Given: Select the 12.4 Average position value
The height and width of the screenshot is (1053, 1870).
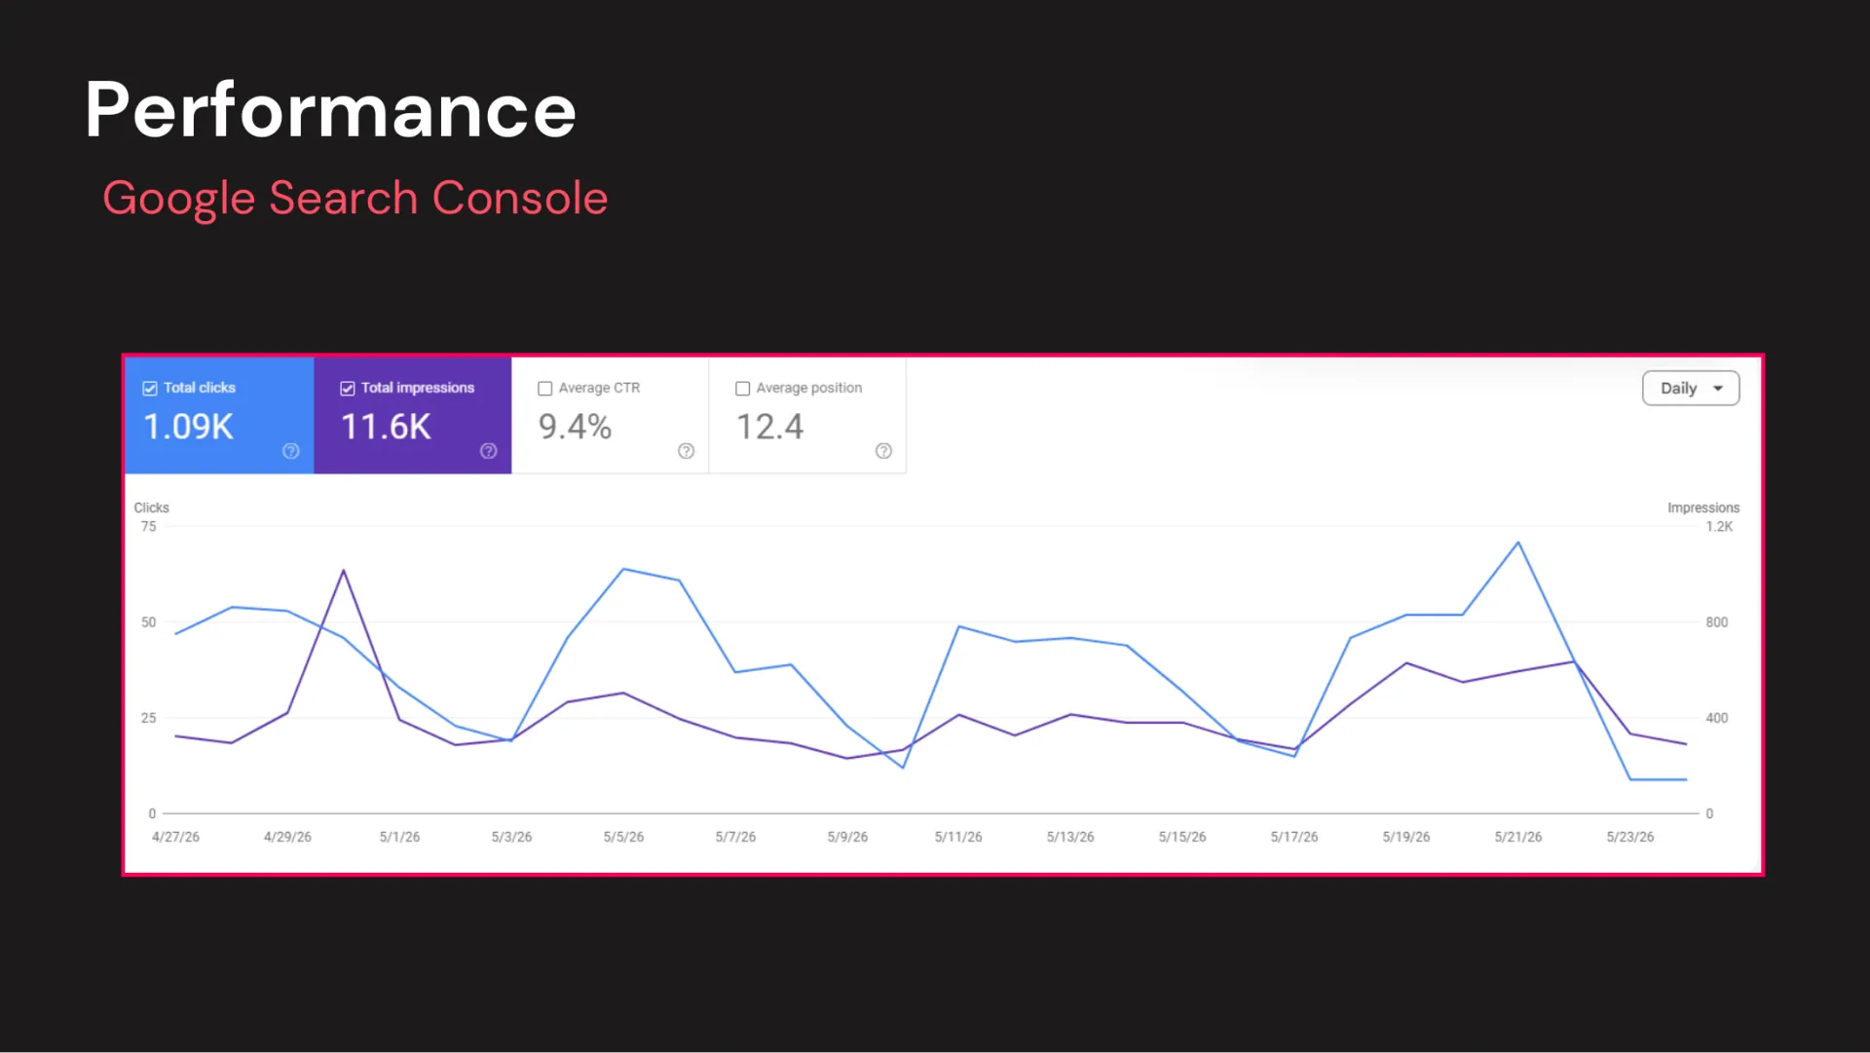Looking at the screenshot, I should [x=769, y=427].
